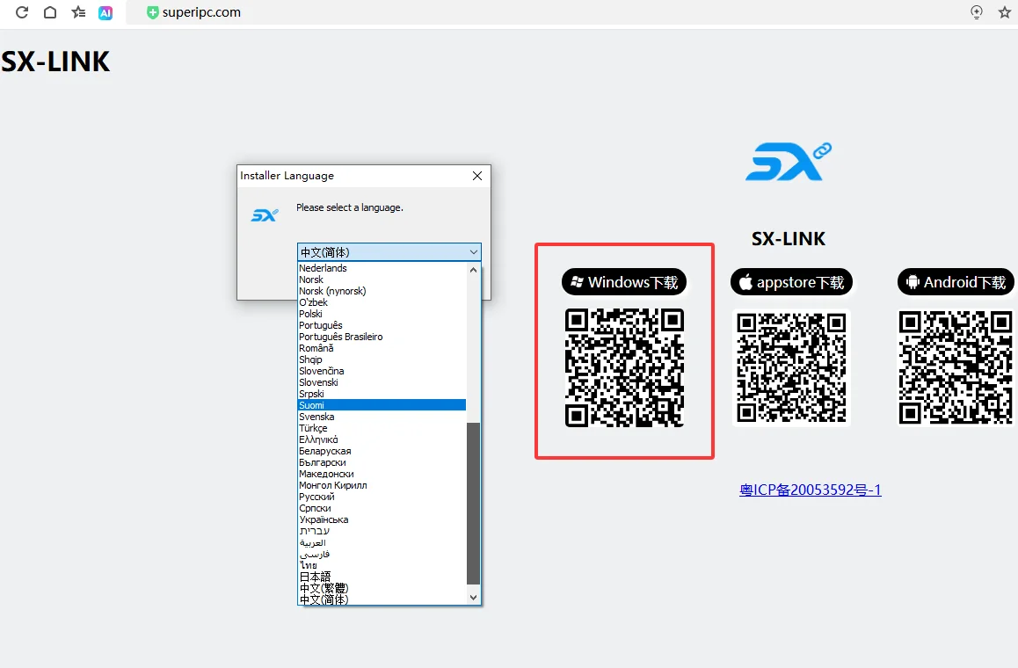1018x668 pixels.
Task: Select Nederlands in the language list
Action: [x=382, y=268]
